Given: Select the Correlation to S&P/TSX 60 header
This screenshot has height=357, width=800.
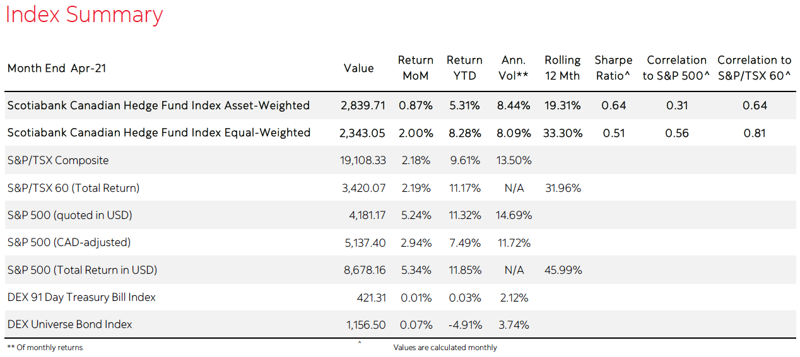Looking at the screenshot, I should [754, 67].
